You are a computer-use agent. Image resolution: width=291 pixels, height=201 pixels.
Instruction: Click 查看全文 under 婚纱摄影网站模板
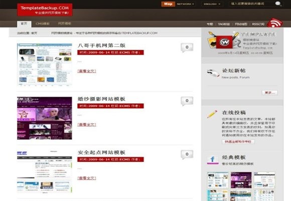click(x=87, y=125)
